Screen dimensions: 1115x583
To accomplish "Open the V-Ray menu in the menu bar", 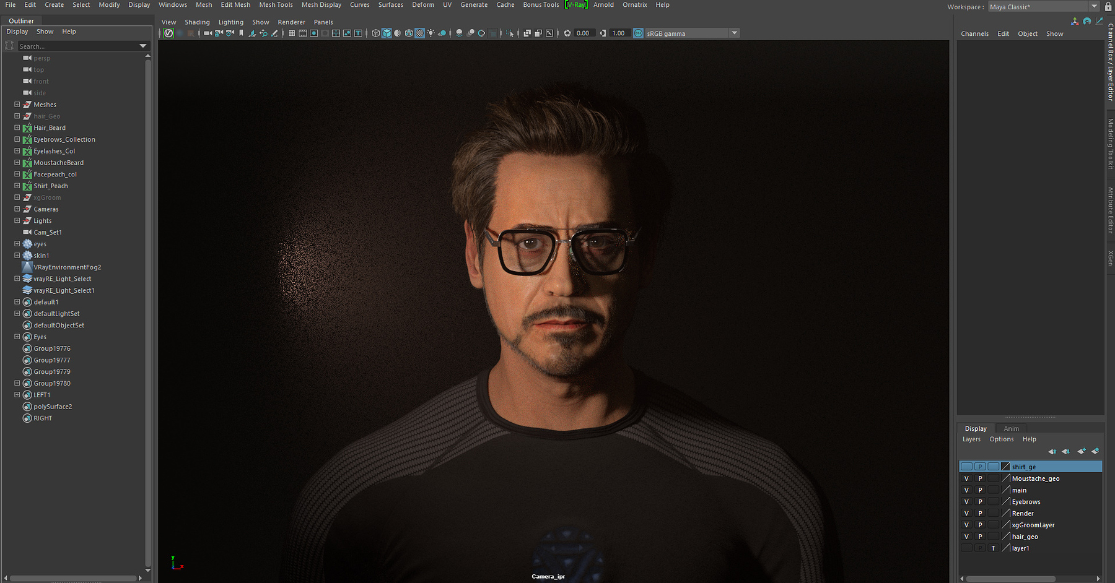I will coord(575,5).
